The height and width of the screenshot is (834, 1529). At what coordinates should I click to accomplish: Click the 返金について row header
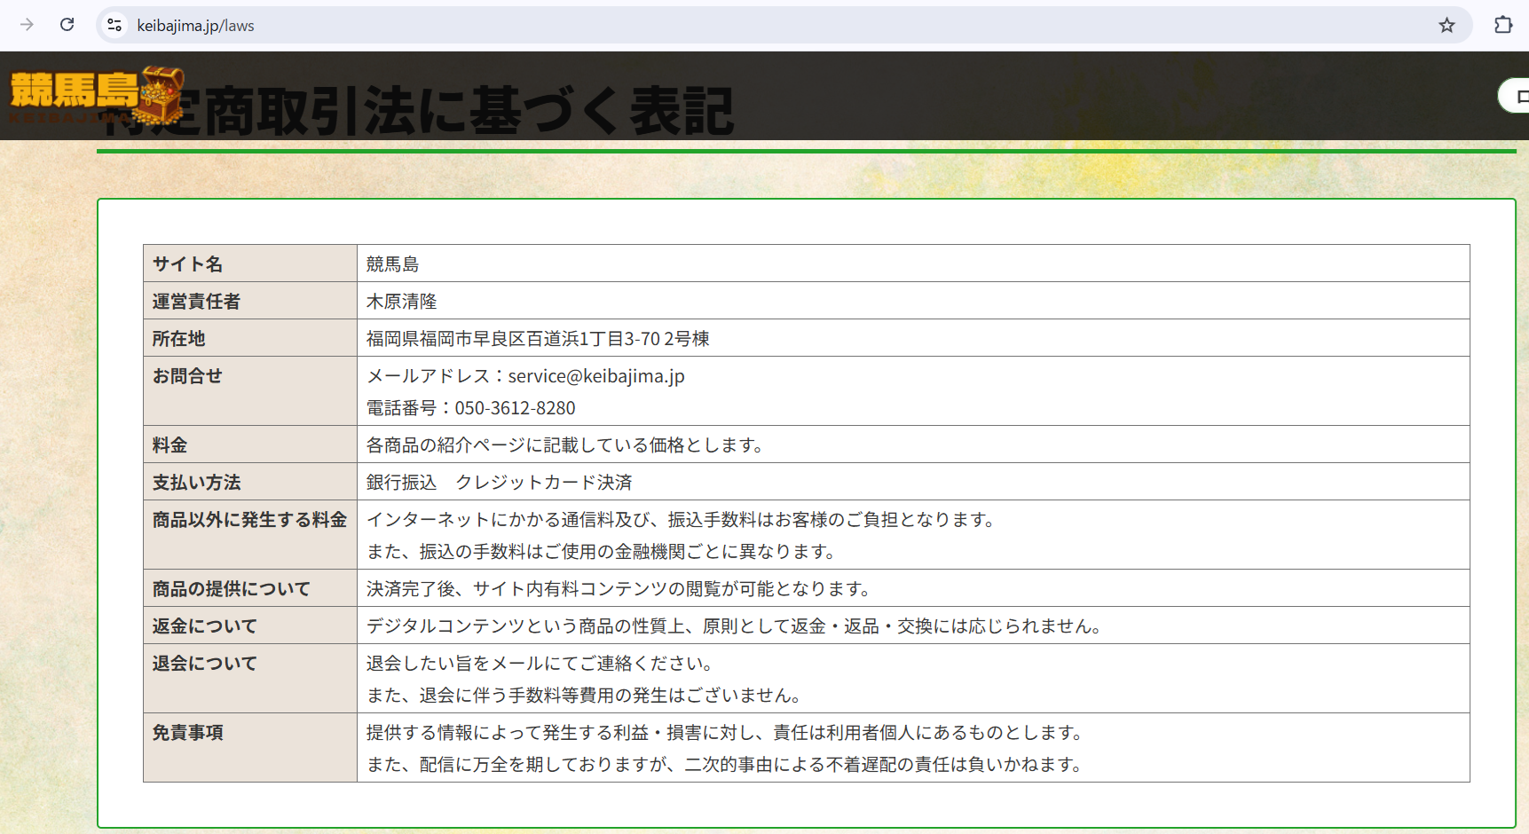tap(204, 626)
